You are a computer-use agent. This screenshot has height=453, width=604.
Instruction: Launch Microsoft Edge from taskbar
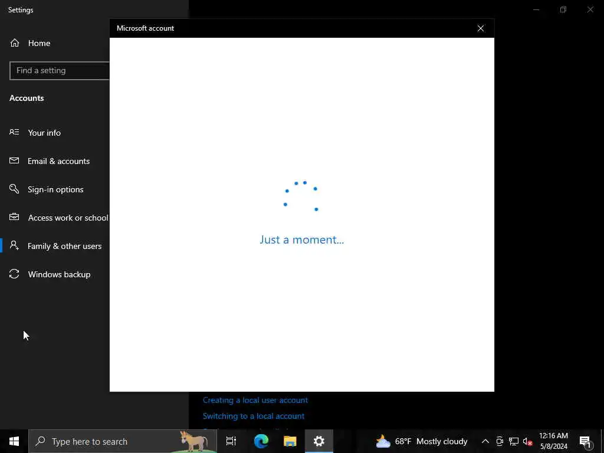(261, 441)
